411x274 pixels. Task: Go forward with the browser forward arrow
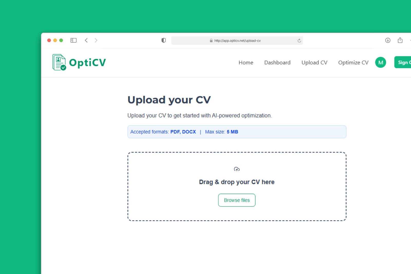(x=96, y=40)
